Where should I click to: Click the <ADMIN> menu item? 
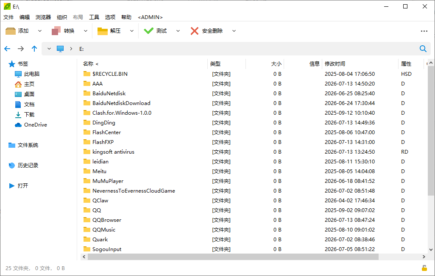[x=150, y=17]
